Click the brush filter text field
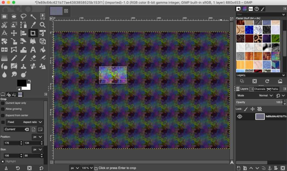This screenshot has height=171, width=287. point(258,14)
